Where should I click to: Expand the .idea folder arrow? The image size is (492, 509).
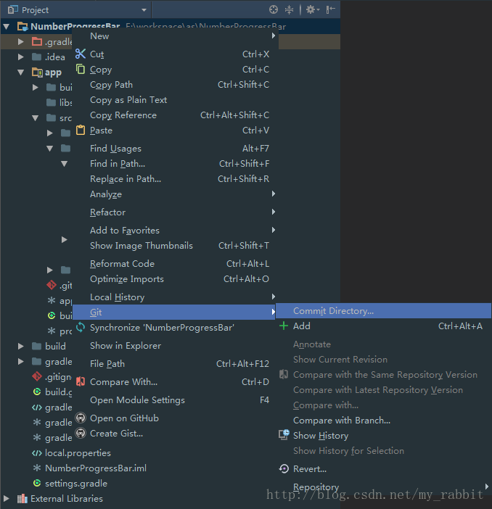[21, 57]
